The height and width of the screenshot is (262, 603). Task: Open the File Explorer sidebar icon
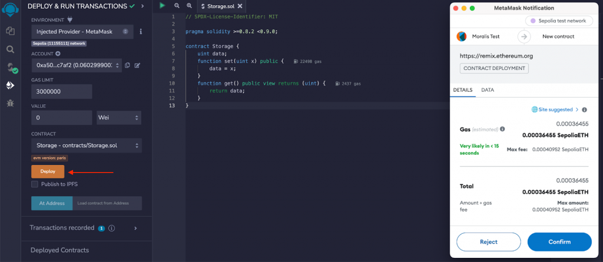coord(11,31)
